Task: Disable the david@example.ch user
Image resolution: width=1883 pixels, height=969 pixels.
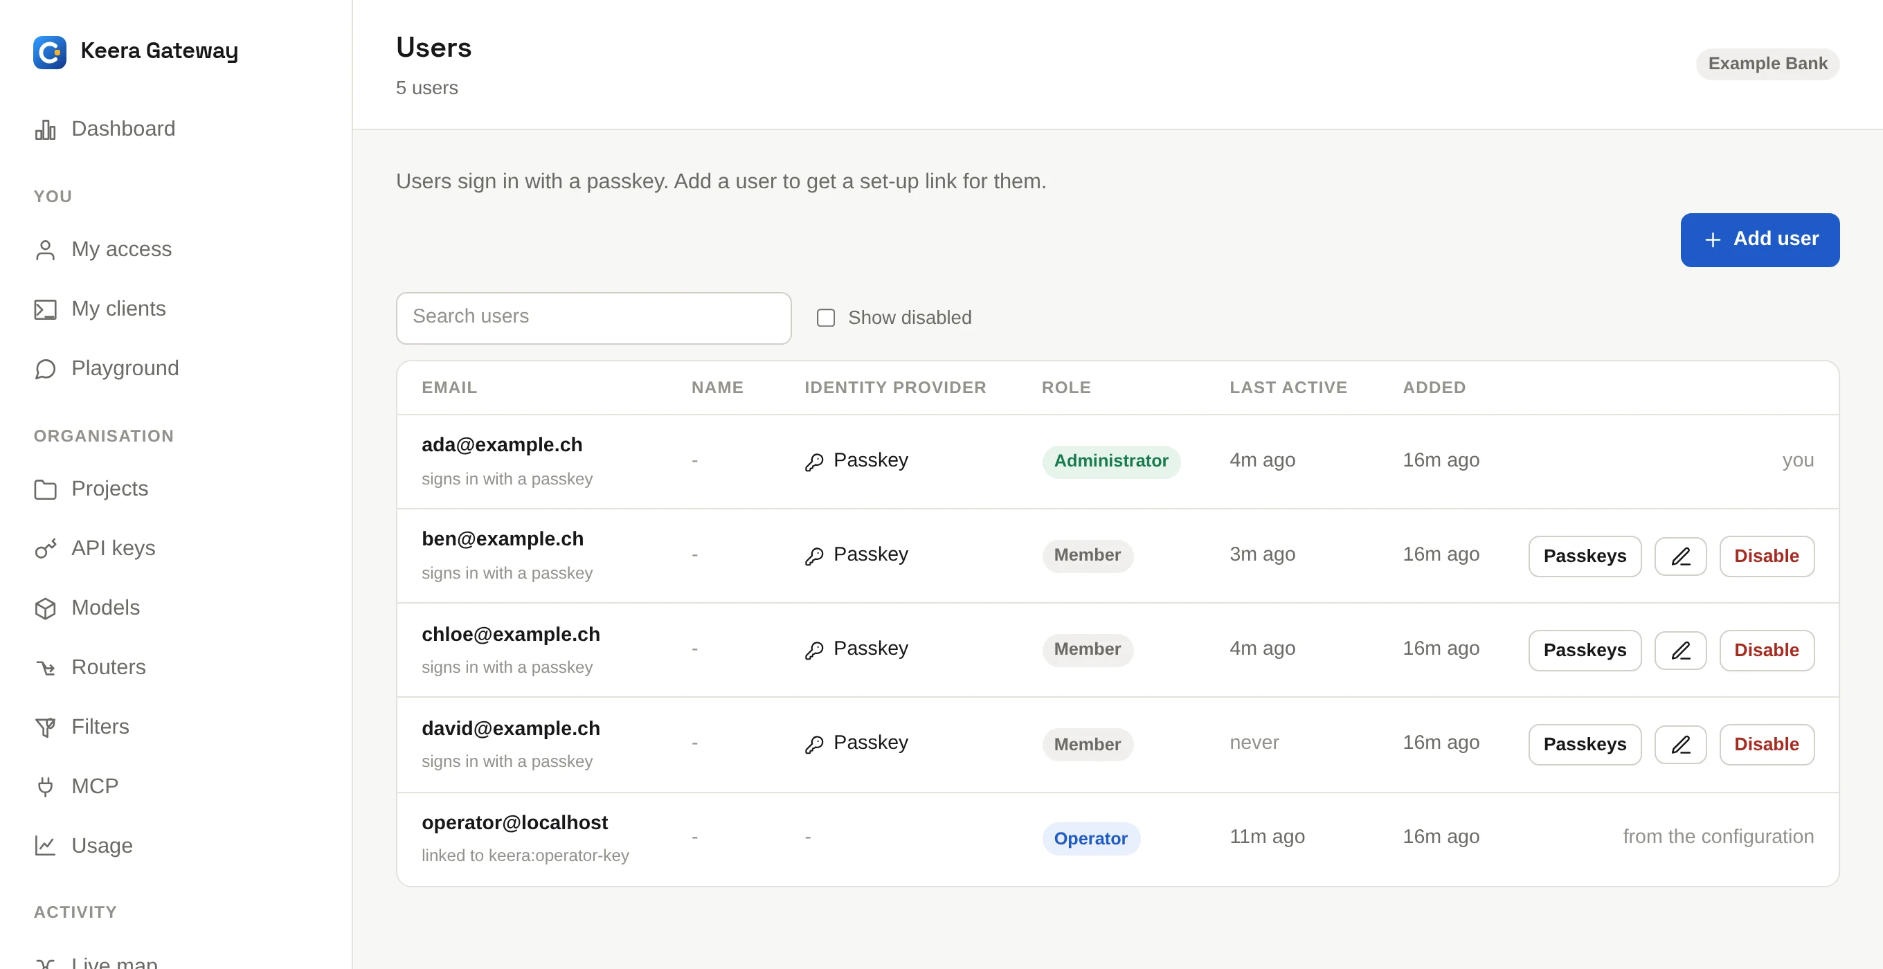Action: [1767, 745]
